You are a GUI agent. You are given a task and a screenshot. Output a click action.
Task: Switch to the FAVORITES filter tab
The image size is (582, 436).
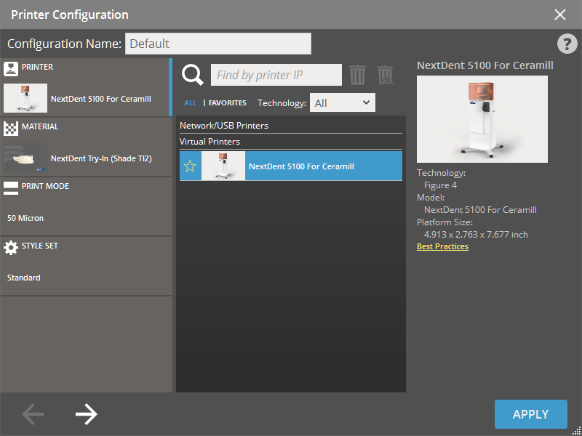(x=227, y=103)
